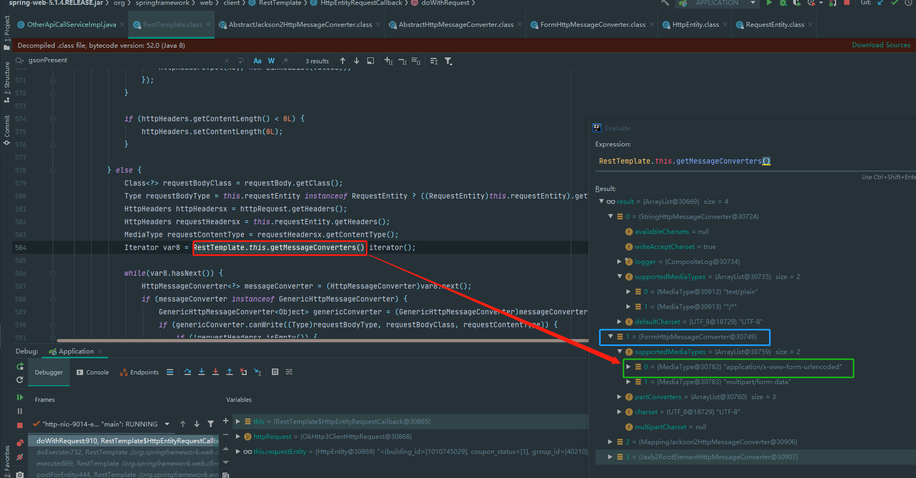
Task: Click the Run to Cursor icon
Action: tap(257, 372)
